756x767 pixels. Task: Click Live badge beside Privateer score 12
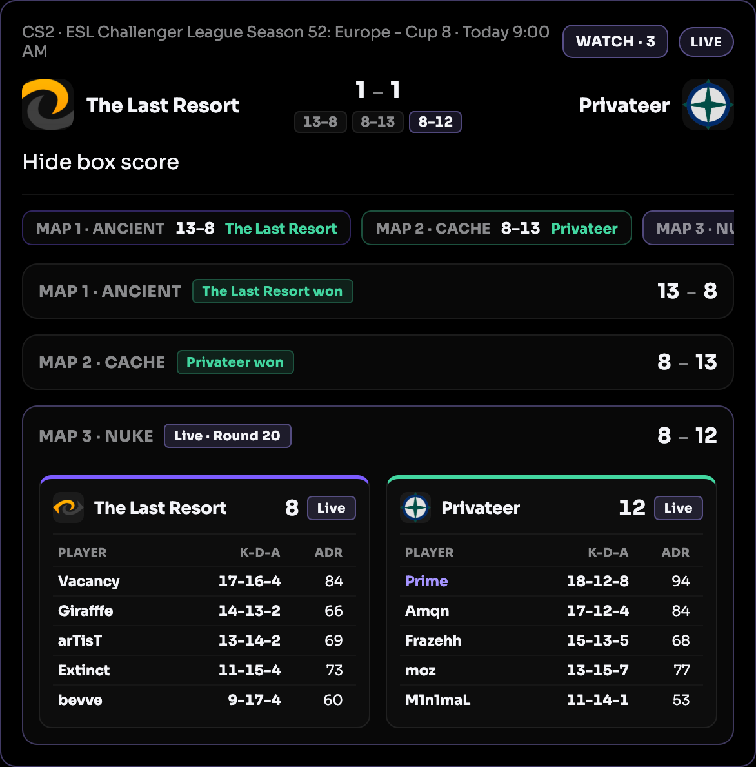coord(679,508)
